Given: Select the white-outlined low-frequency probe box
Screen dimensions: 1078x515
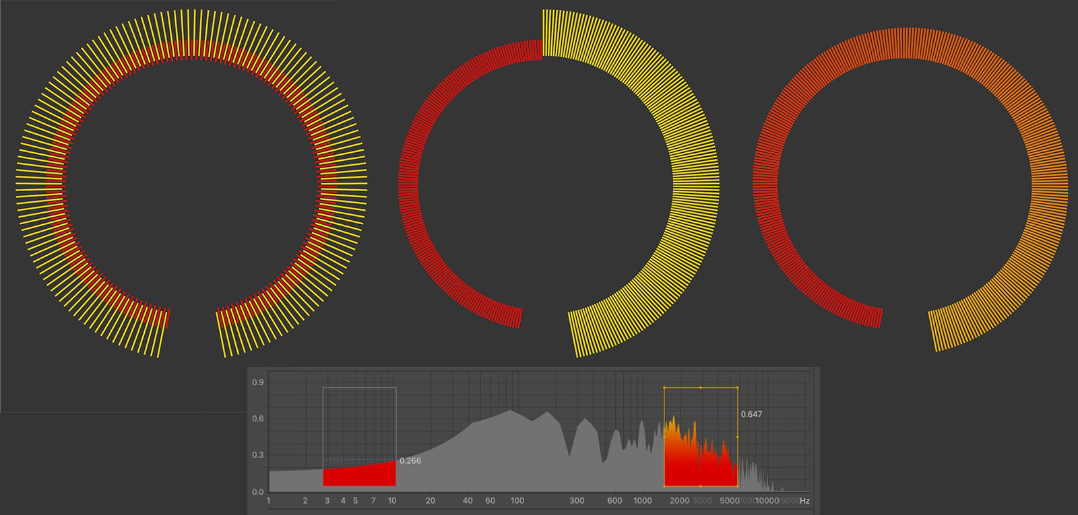Looking at the screenshot, I should tap(359, 417).
